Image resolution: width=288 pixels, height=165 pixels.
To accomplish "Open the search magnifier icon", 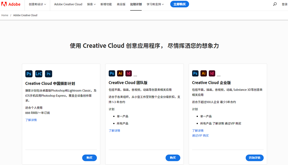I will 275,4.
